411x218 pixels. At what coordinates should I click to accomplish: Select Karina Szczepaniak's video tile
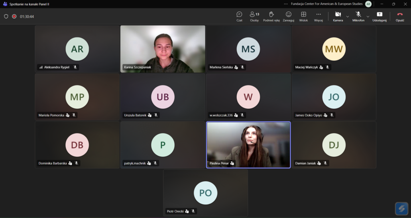pos(163,49)
